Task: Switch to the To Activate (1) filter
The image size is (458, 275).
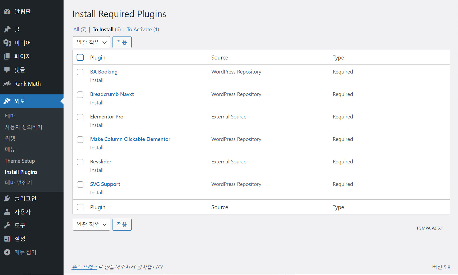Action: tap(143, 29)
